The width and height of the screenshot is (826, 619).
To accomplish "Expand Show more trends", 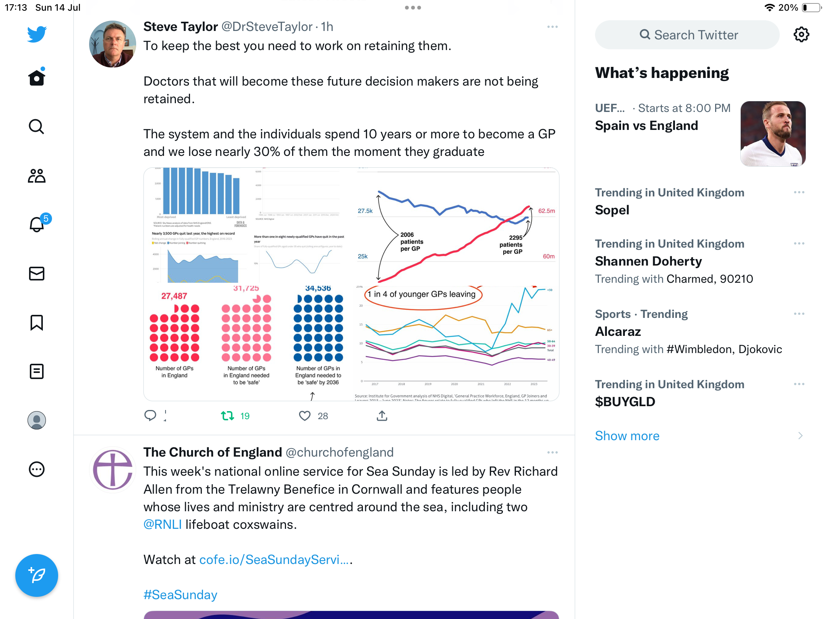I will click(627, 436).
